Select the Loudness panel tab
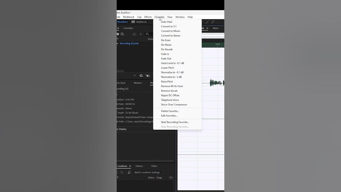 [122, 166]
